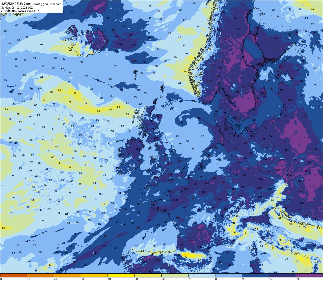This screenshot has height=281, width=323.
Task: Click the legend tick label 70
Action: coord(190,279)
